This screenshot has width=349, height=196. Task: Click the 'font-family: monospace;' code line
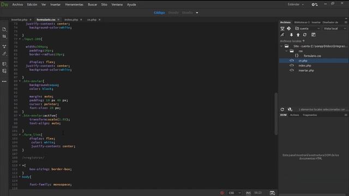(51, 185)
